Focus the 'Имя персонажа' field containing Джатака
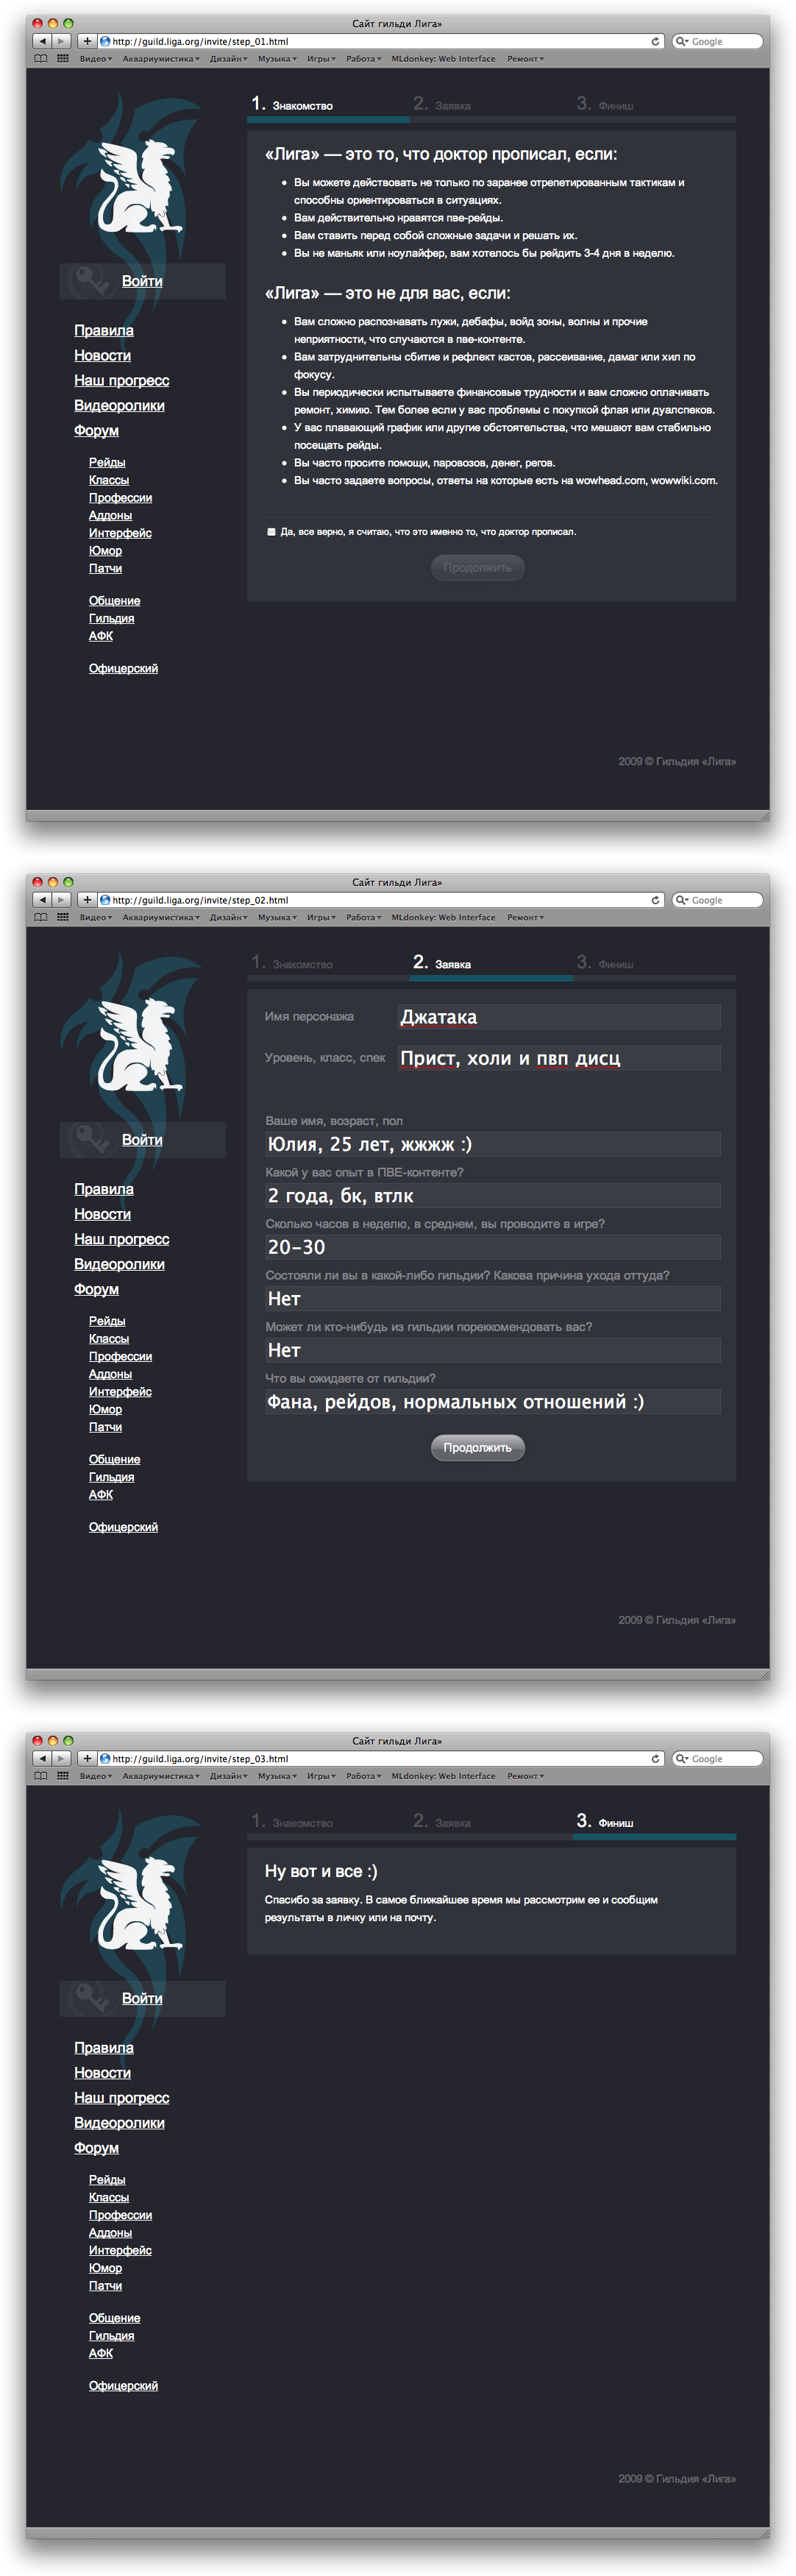The image size is (796, 2576). pos(558,1017)
